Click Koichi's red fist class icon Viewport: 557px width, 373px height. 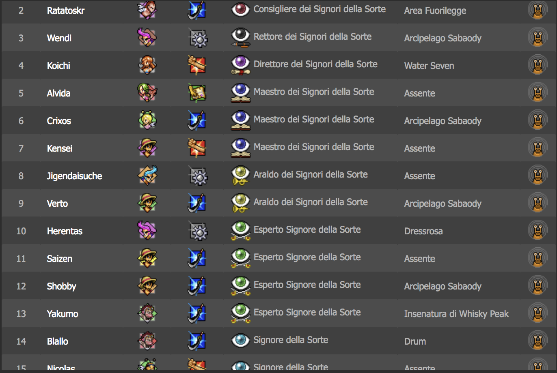click(x=197, y=65)
